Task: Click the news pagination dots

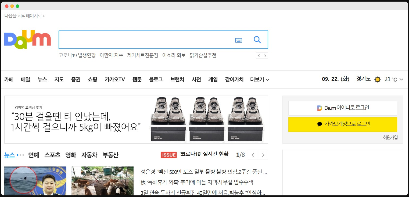Action: 20,155
